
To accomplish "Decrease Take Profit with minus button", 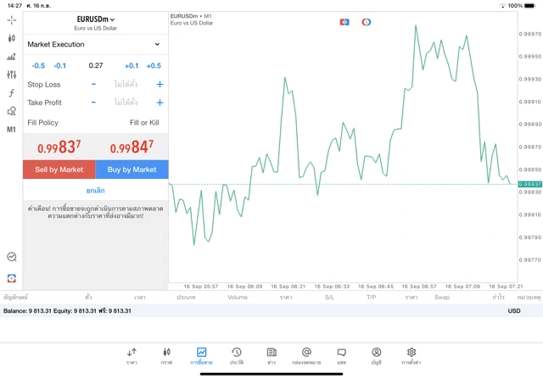I will click(x=93, y=103).
